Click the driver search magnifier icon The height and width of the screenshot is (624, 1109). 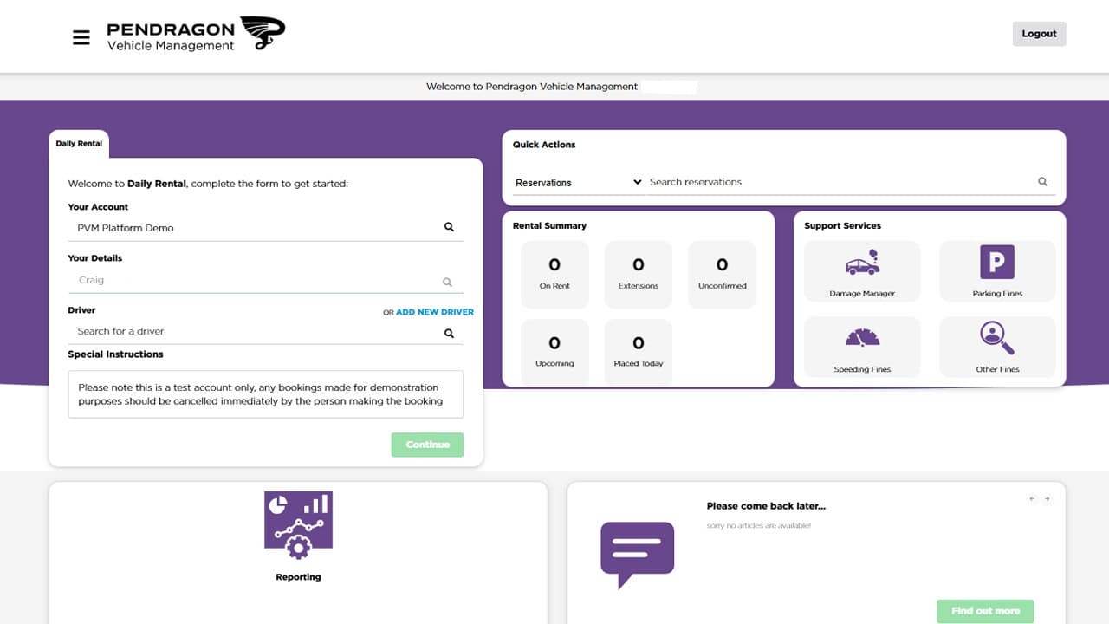click(x=448, y=332)
